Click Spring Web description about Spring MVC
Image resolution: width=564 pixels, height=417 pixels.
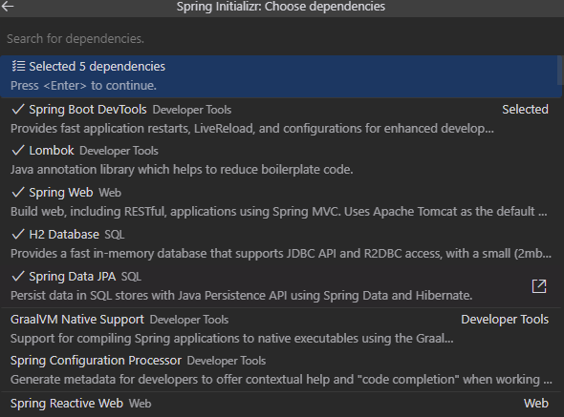279,211
